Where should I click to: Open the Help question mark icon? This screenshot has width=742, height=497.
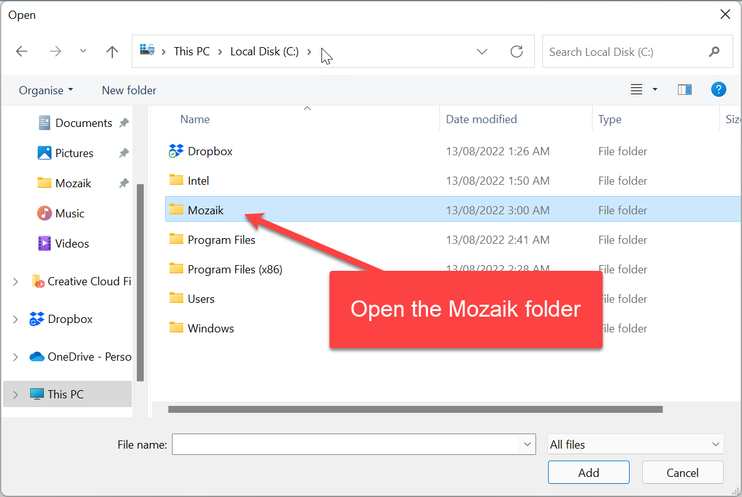click(719, 90)
